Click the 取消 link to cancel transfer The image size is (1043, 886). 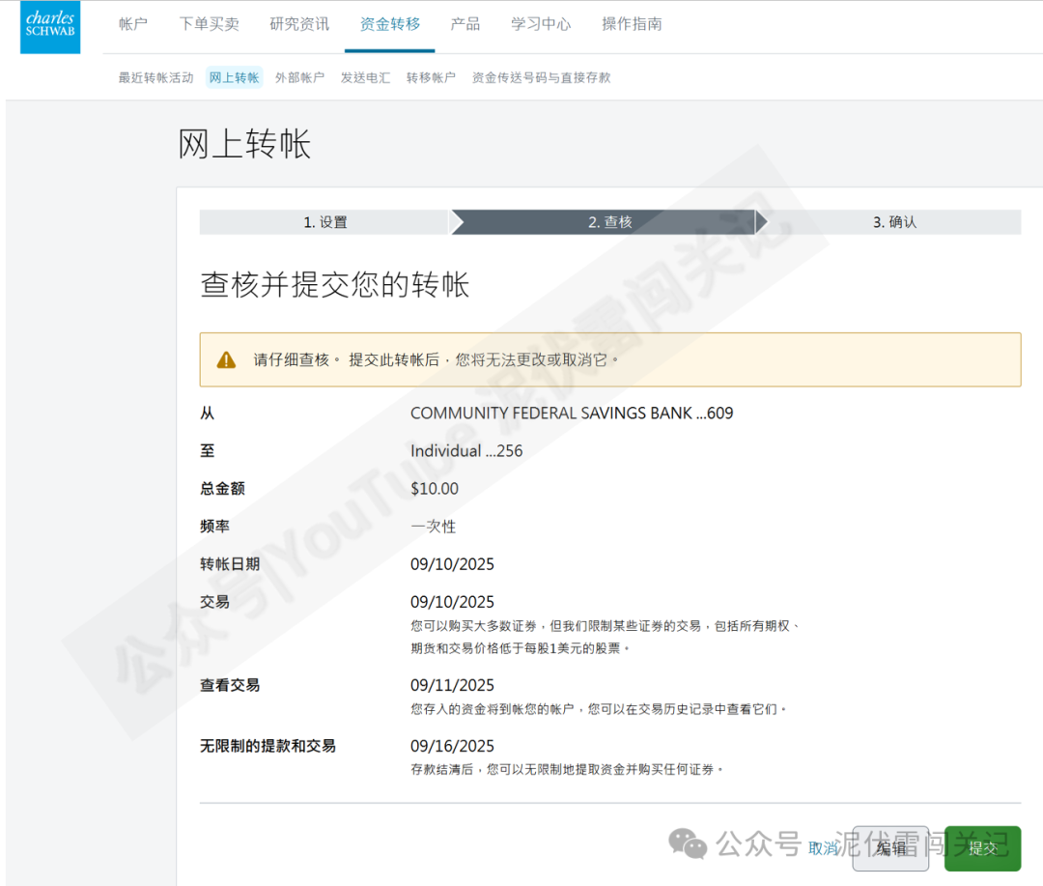[822, 847]
